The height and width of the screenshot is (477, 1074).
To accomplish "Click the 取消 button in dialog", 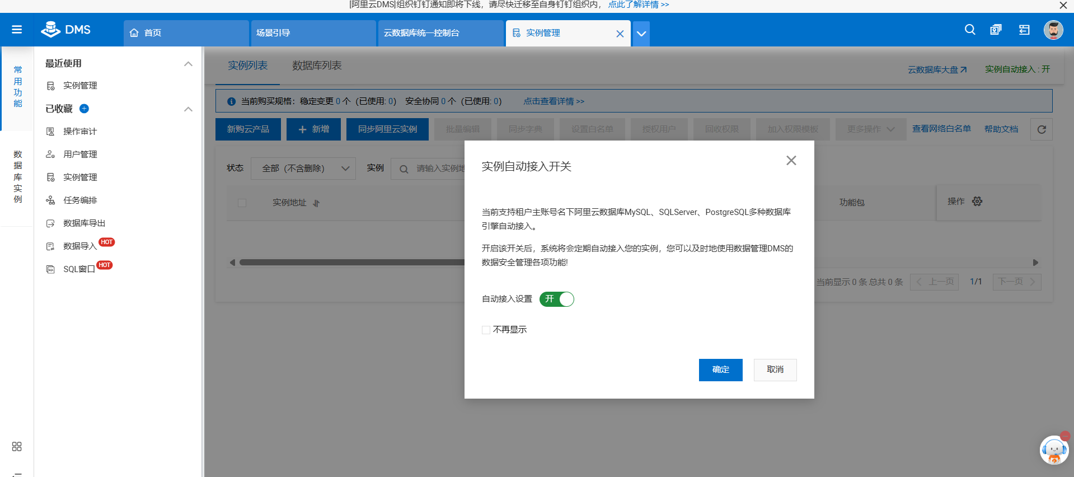I will tap(775, 370).
